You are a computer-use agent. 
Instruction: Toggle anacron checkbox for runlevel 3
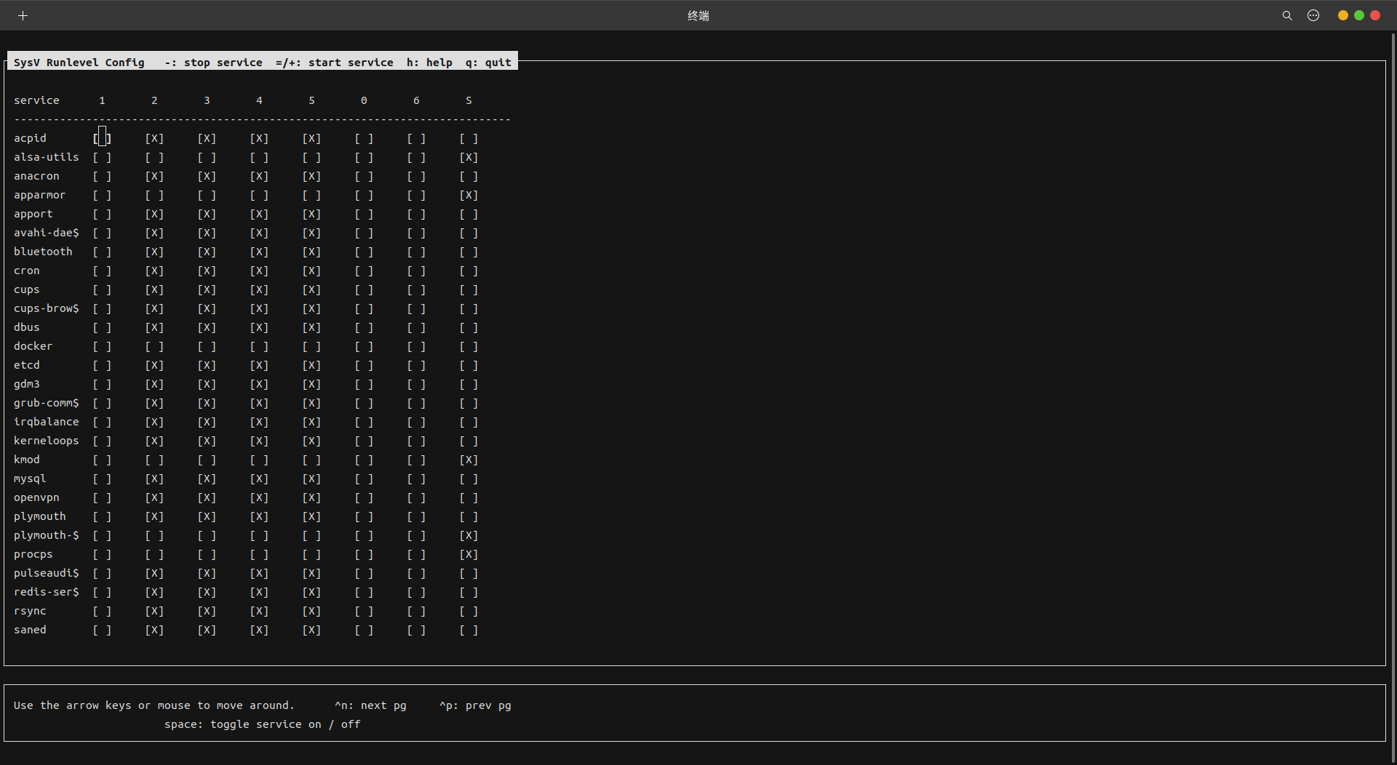tap(207, 176)
